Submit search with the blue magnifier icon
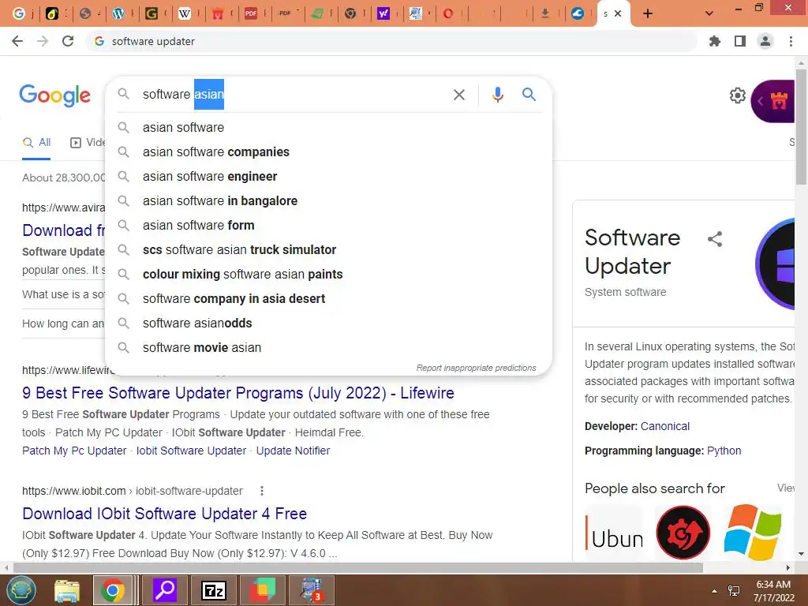The width and height of the screenshot is (808, 606). 529,95
